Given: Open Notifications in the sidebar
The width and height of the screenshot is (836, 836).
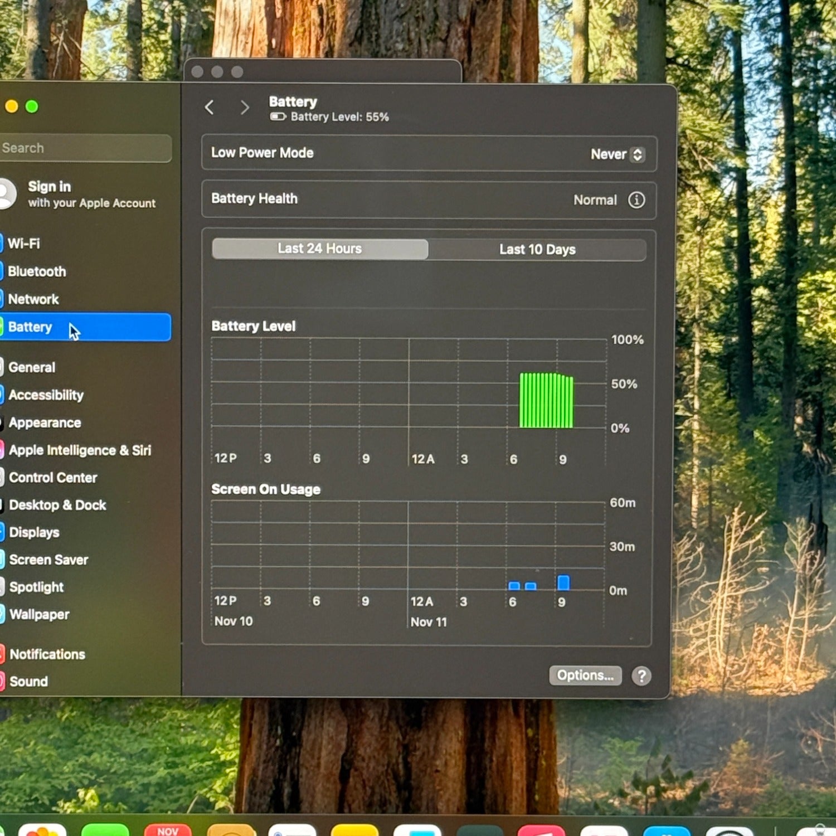Looking at the screenshot, I should click(x=47, y=654).
